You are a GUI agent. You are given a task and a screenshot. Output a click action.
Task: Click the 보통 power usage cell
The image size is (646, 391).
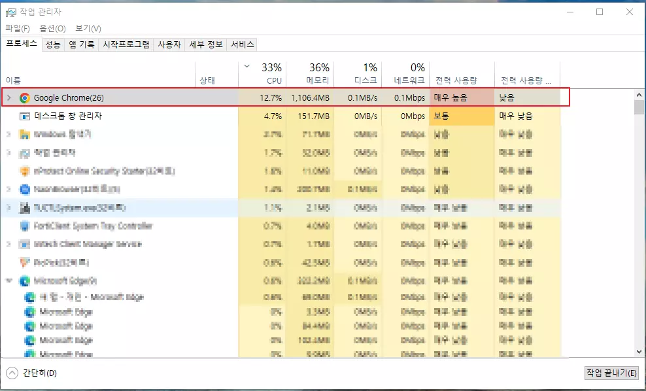pyautogui.click(x=462, y=116)
